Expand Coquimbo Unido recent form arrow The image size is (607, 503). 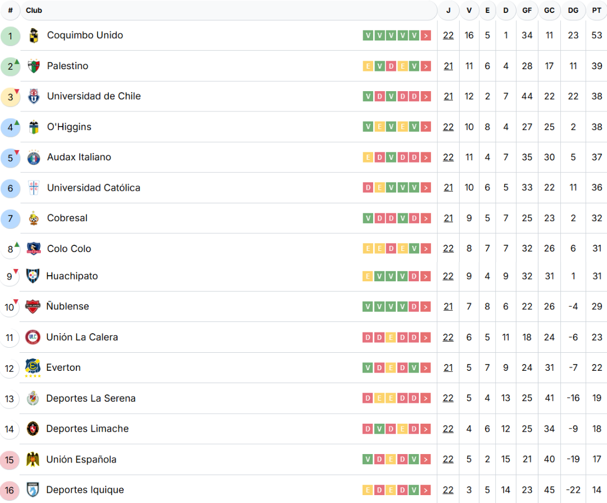[x=426, y=35]
